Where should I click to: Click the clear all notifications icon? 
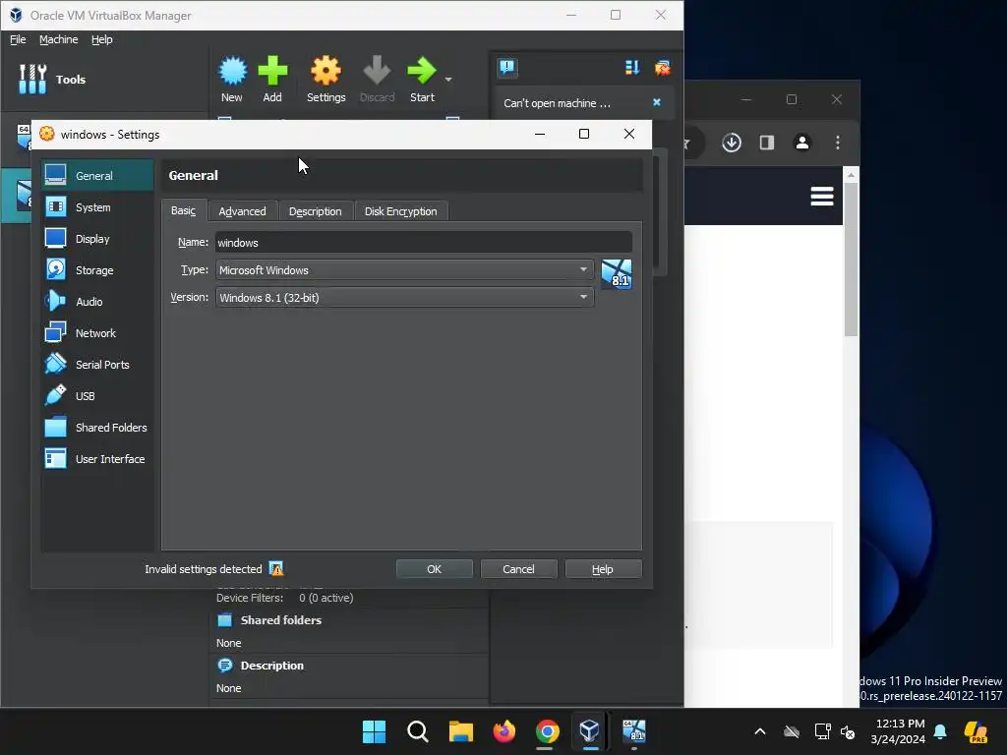pyautogui.click(x=662, y=67)
